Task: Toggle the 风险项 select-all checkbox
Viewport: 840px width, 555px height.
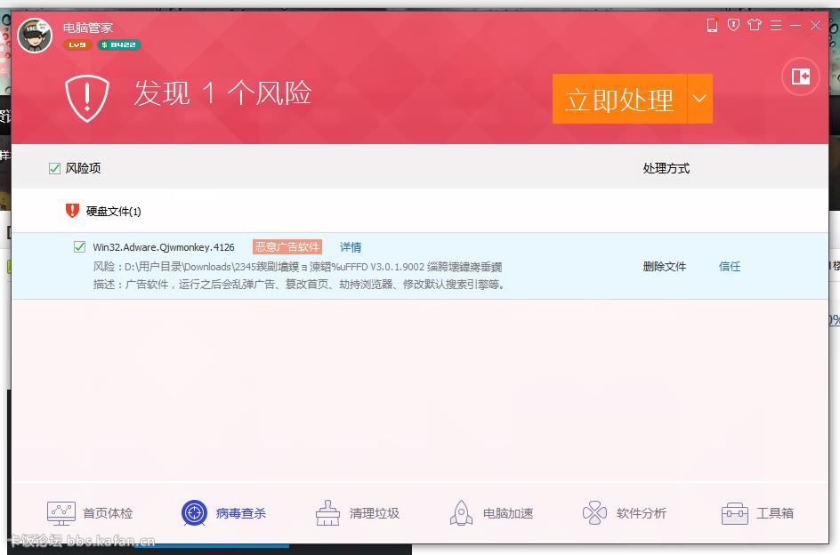Action: [54, 169]
